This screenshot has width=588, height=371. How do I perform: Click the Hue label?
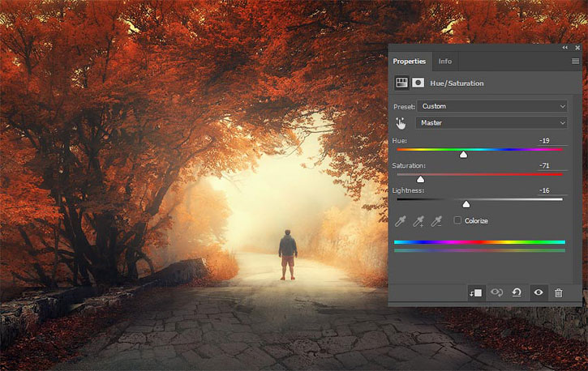click(x=399, y=141)
